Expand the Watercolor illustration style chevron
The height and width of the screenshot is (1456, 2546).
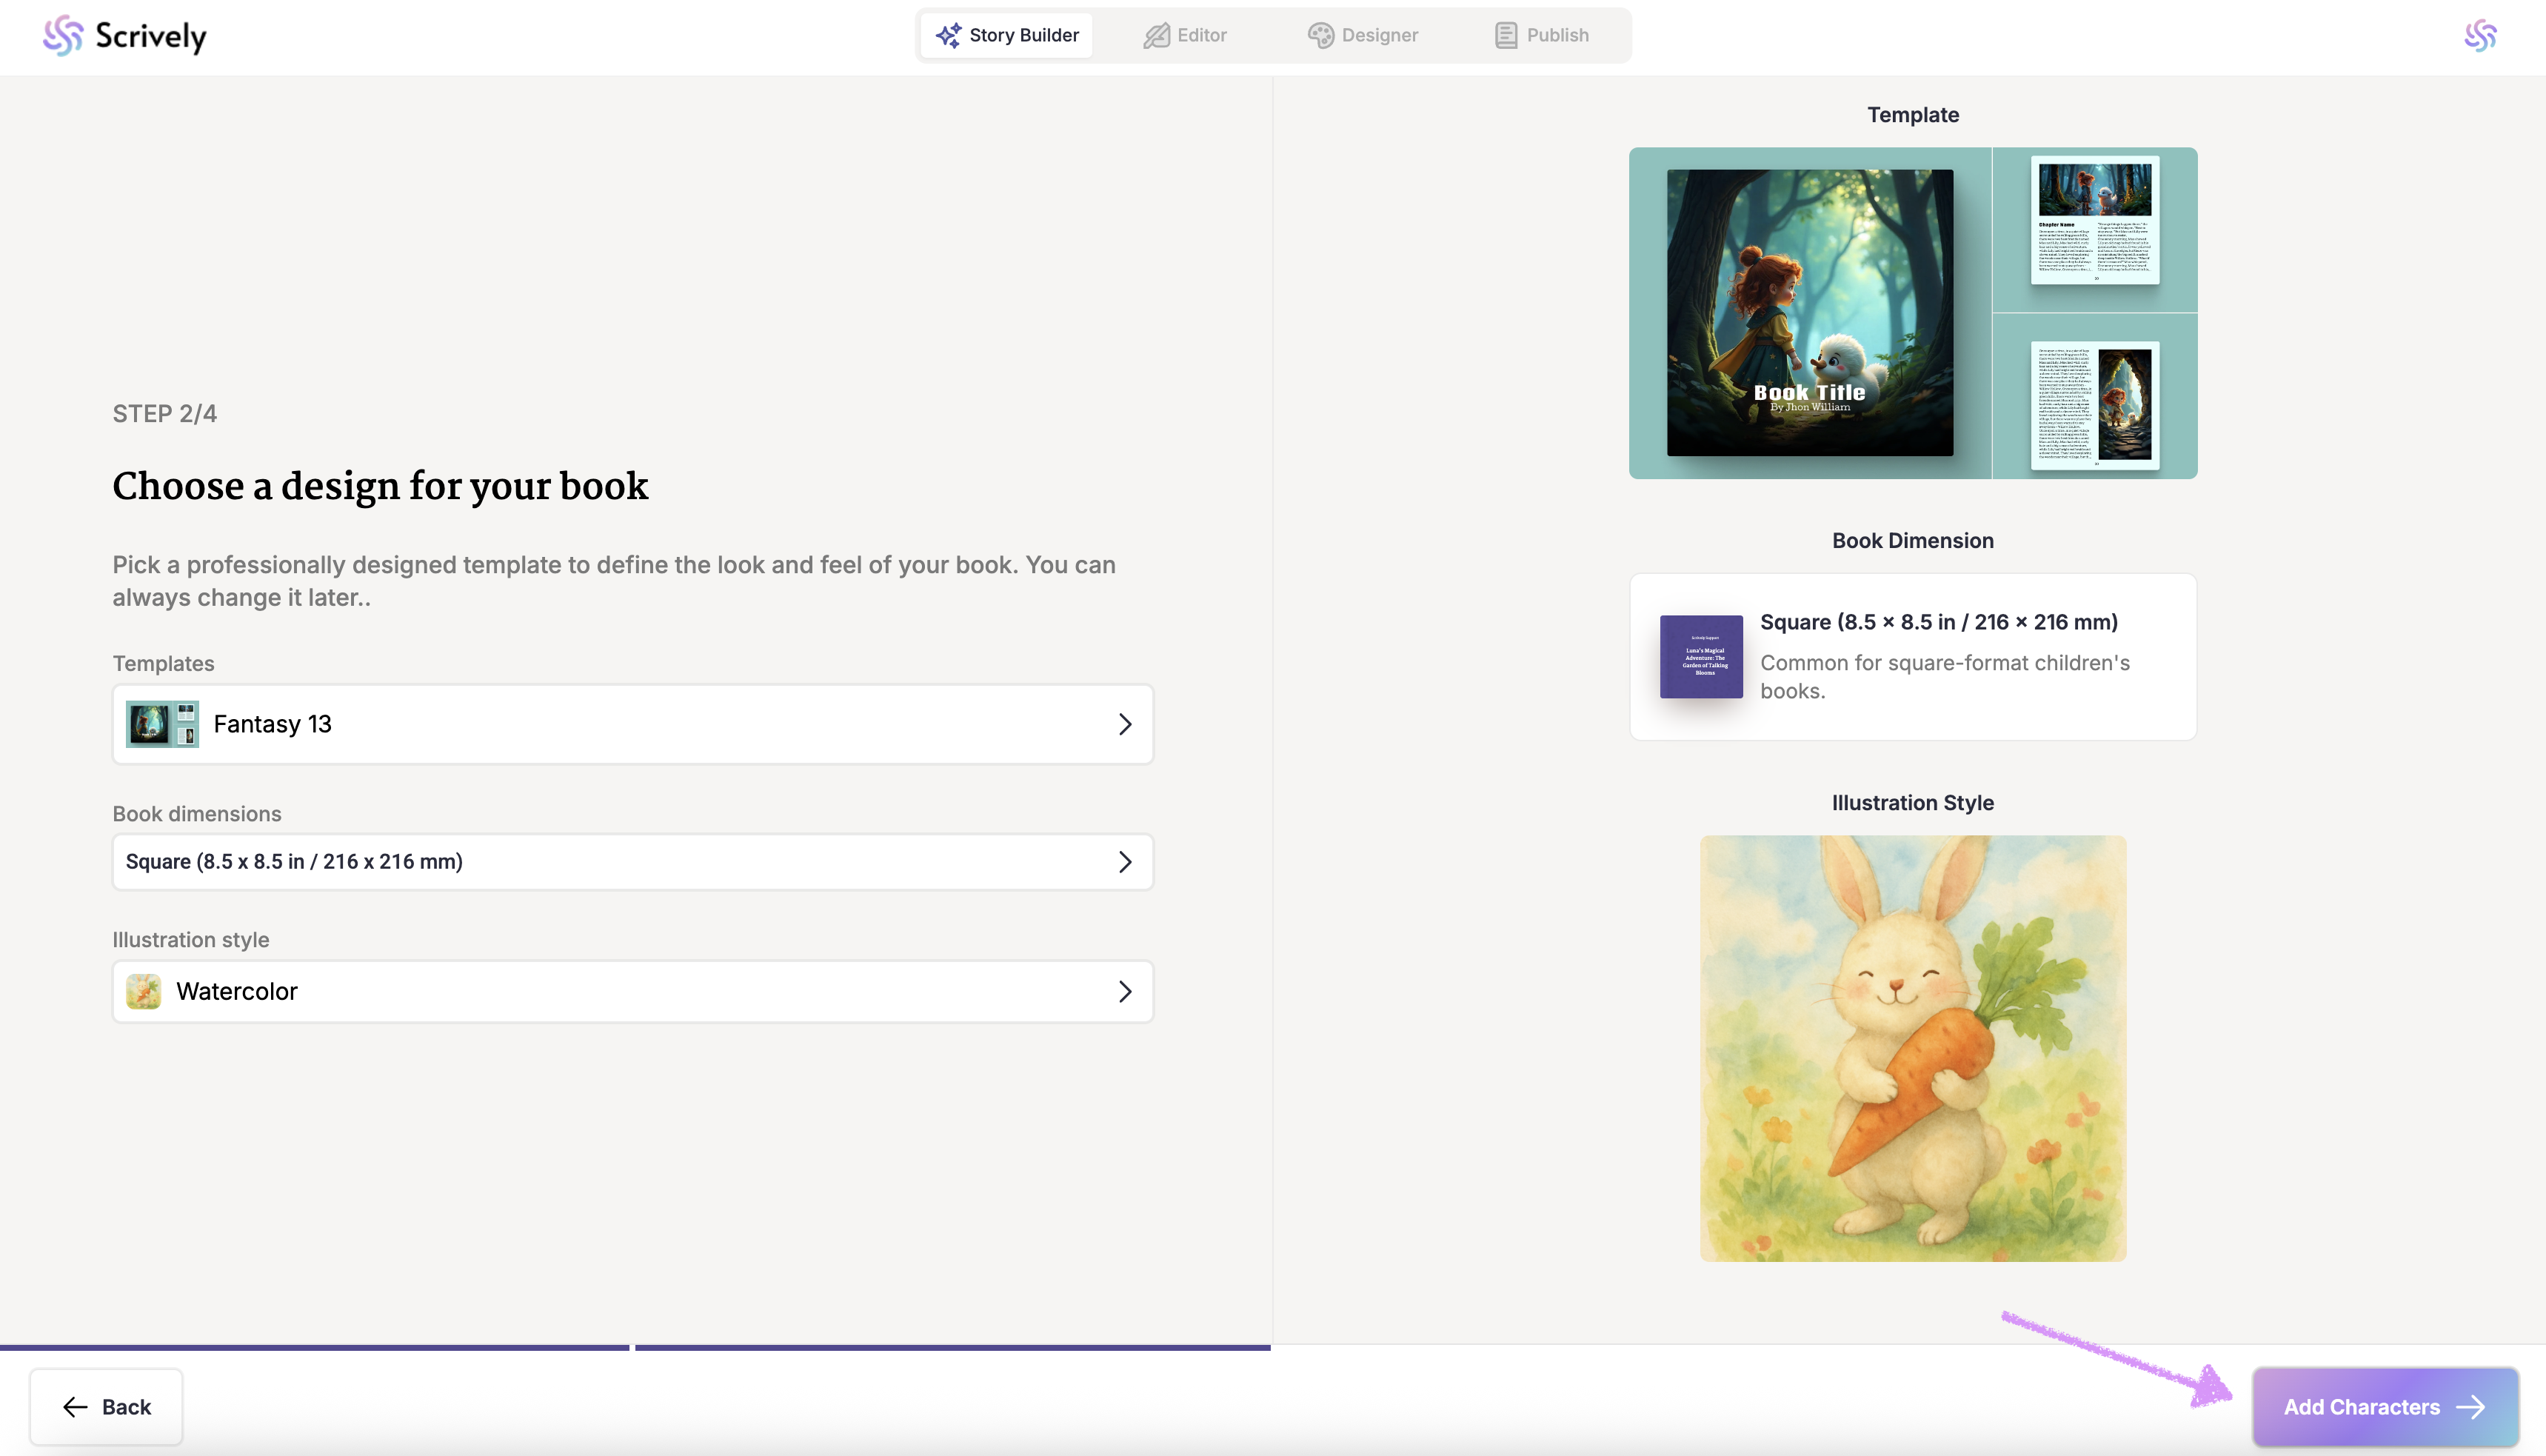(1125, 991)
